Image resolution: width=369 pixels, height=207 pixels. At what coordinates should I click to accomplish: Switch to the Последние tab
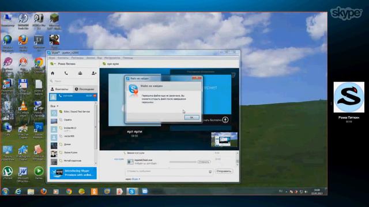pyautogui.click(x=85, y=89)
